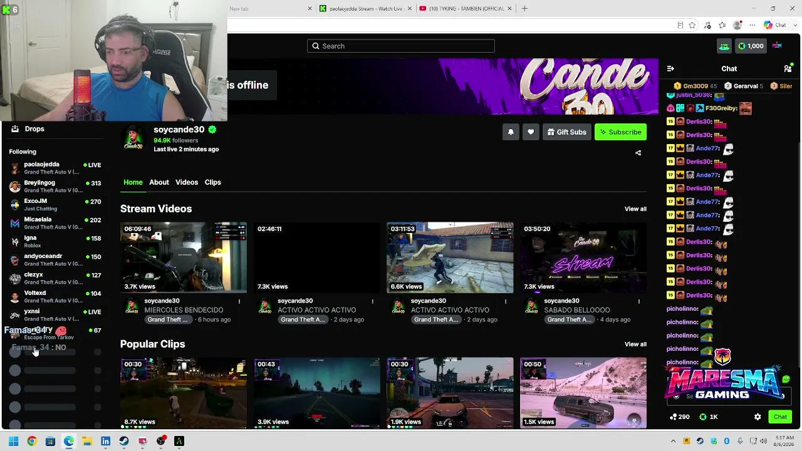Click the soycande30 channel avatar
The height and width of the screenshot is (451, 802).
[133, 138]
